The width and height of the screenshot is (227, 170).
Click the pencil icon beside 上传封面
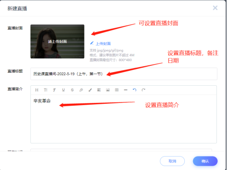(92, 43)
